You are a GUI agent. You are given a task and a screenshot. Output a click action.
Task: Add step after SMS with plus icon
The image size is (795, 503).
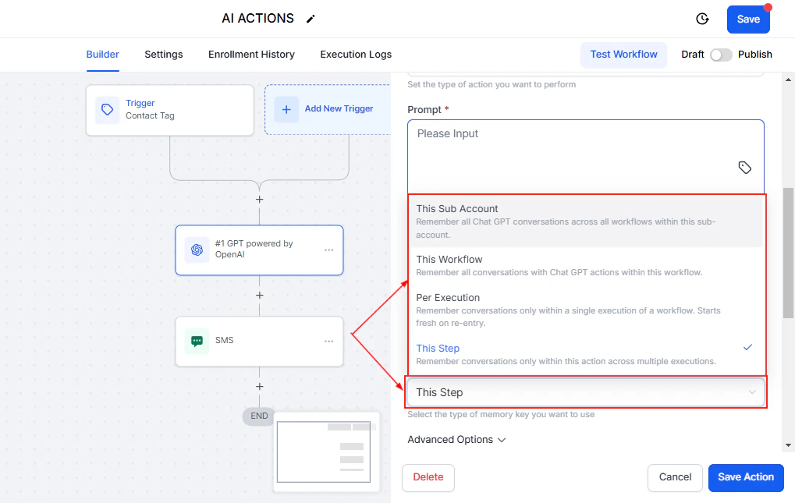[260, 387]
